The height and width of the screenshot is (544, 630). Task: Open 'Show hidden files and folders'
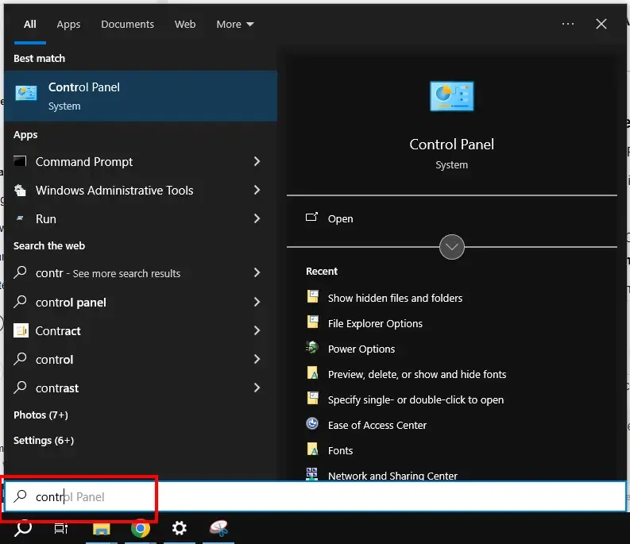(x=395, y=298)
